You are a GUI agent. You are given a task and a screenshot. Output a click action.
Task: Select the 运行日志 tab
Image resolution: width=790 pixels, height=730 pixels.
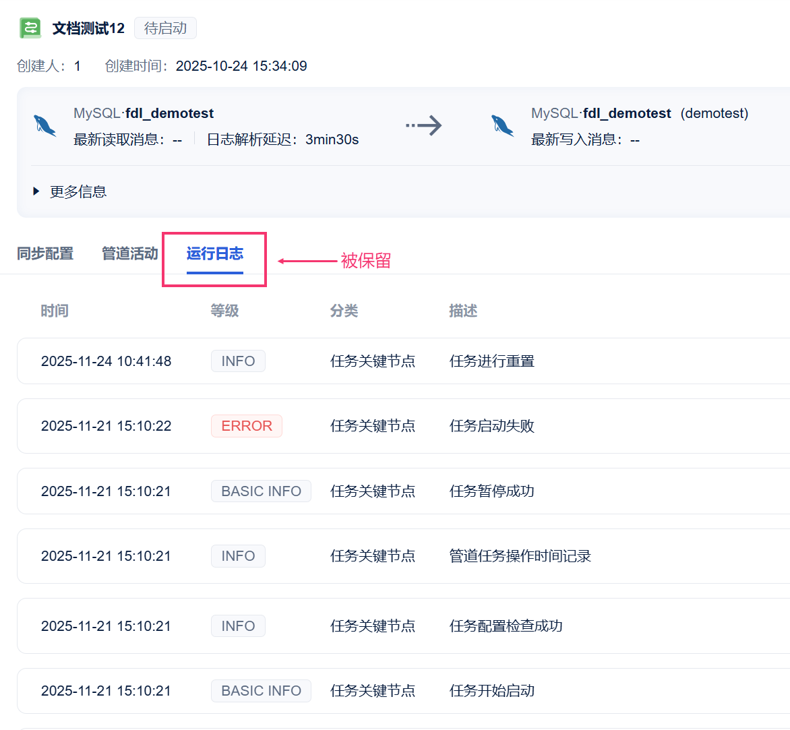pyautogui.click(x=214, y=253)
